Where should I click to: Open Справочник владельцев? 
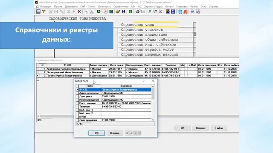click(x=156, y=35)
